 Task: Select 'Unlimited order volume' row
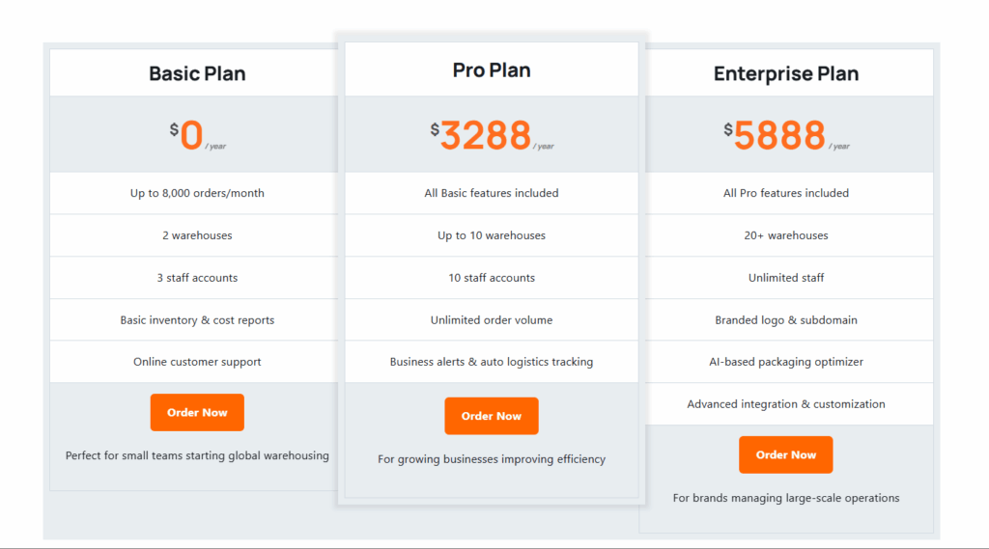492,320
